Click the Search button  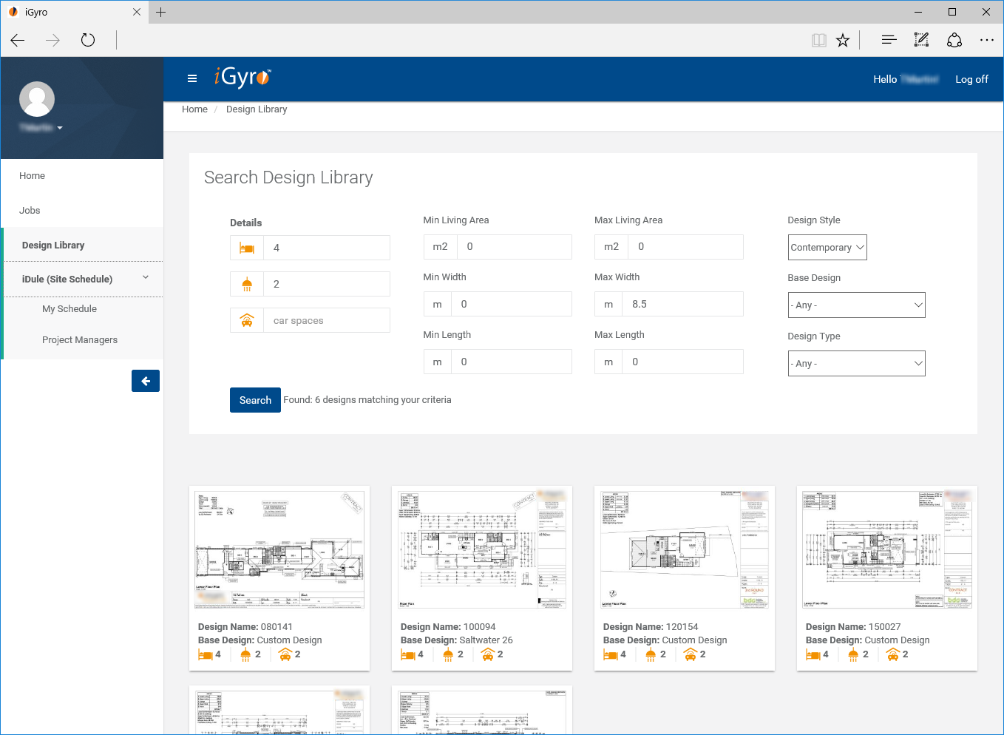(x=255, y=400)
